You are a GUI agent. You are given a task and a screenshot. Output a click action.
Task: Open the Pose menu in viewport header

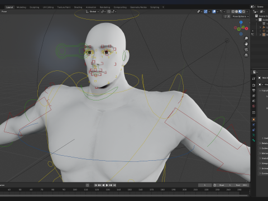point(4,12)
